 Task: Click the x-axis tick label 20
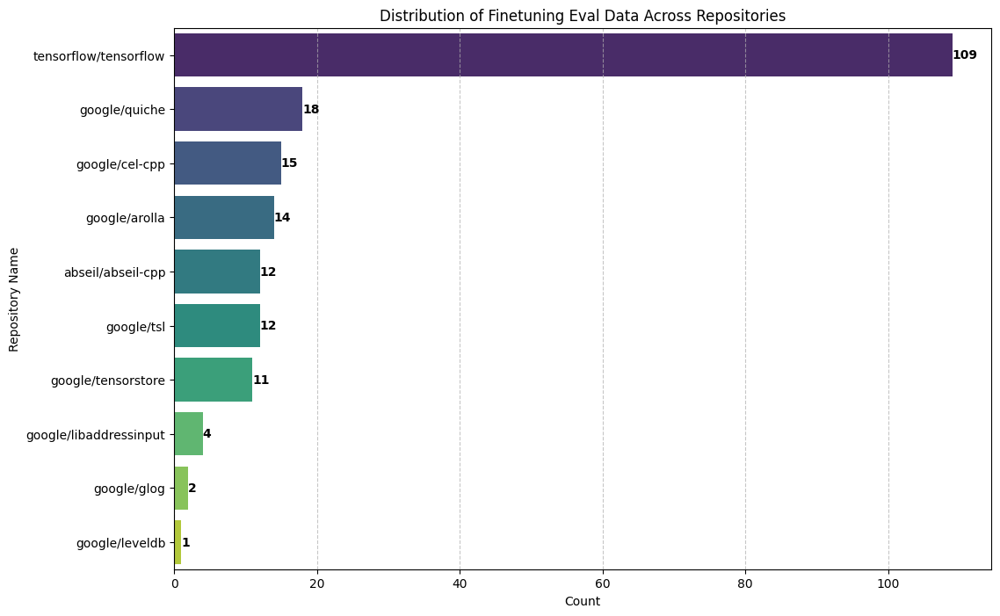[317, 583]
